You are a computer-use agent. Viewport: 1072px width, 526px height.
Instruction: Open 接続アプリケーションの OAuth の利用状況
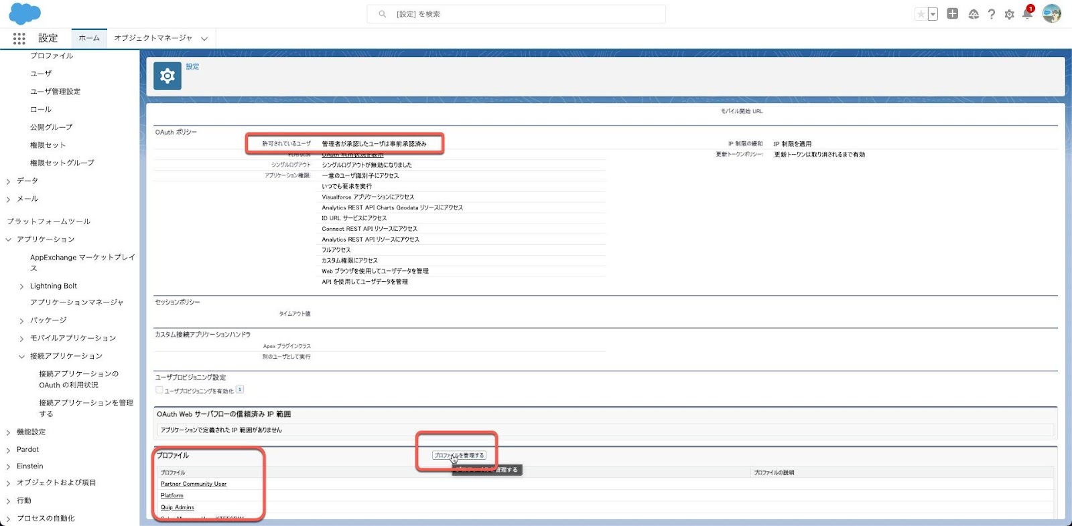(x=79, y=379)
